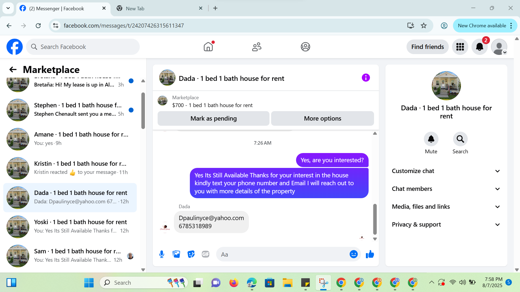Open the Friends icon in top navigation
This screenshot has height=292, width=520.
tap(257, 47)
